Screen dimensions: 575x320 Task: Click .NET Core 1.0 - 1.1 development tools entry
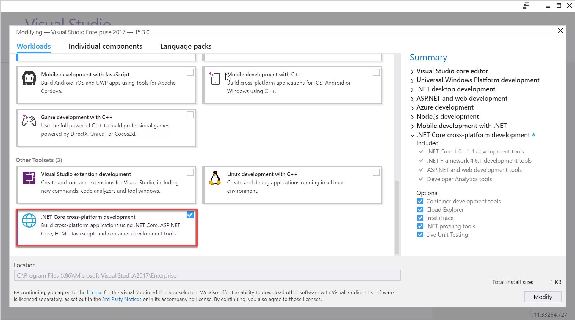click(x=475, y=151)
